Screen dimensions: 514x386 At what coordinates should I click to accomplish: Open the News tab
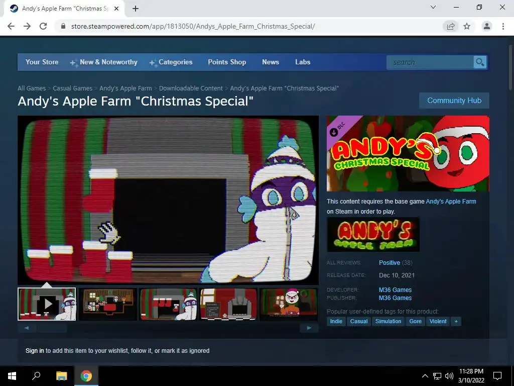[x=271, y=62]
